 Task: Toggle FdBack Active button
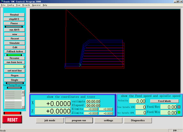(15, 52)
